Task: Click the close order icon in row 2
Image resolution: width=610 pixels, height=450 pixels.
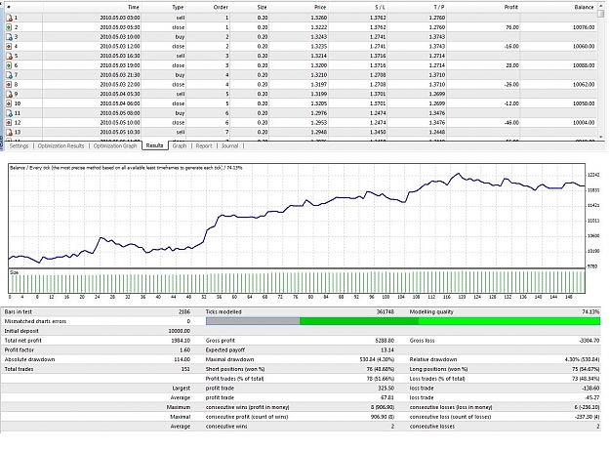Action: 10,27
